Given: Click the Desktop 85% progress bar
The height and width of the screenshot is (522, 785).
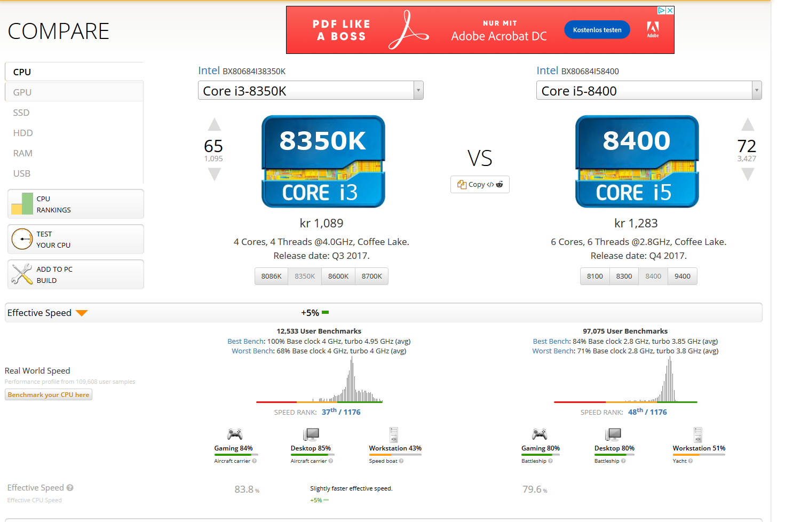Looking at the screenshot, I should (313, 455).
